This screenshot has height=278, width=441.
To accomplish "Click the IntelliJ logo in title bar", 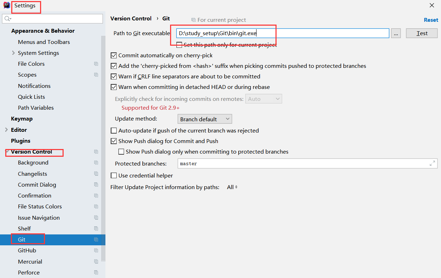I will pyautogui.click(x=6, y=6).
